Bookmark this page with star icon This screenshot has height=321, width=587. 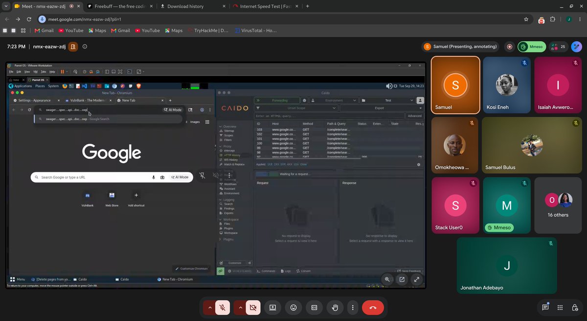pyautogui.click(x=526, y=19)
